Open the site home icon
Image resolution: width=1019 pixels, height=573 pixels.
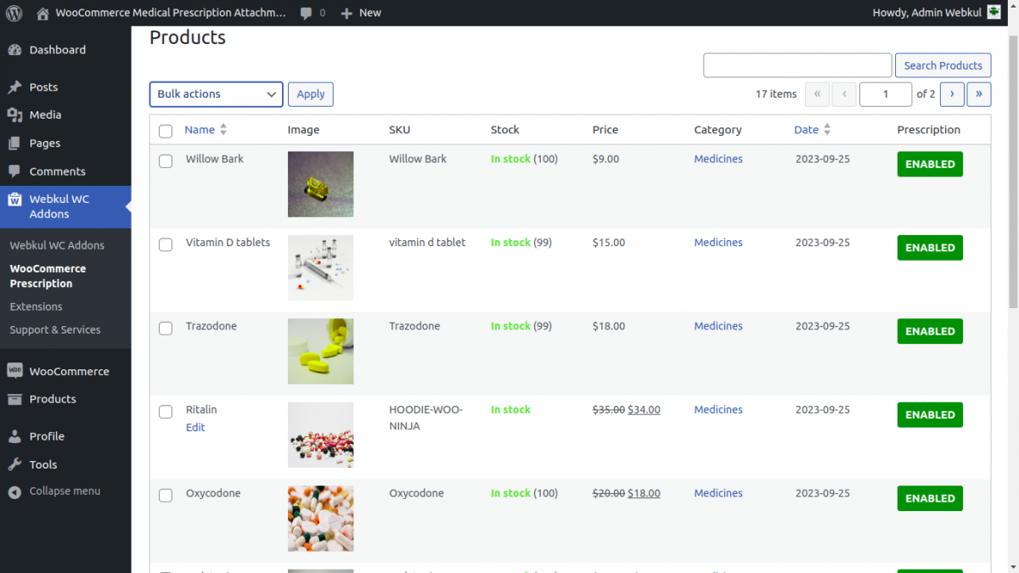(42, 13)
